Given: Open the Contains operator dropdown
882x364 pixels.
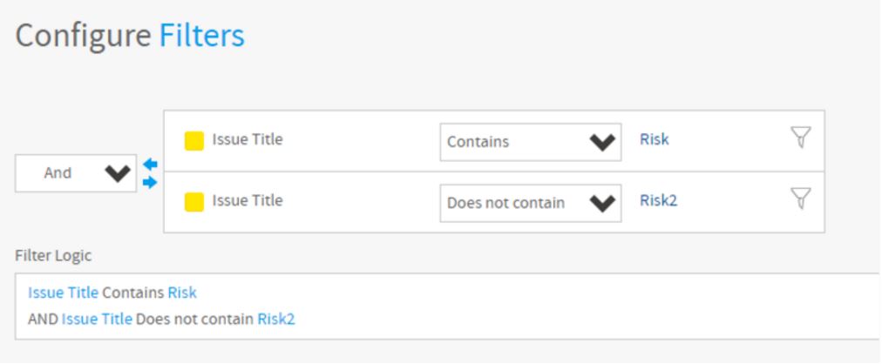Looking at the screenshot, I should coord(530,142).
